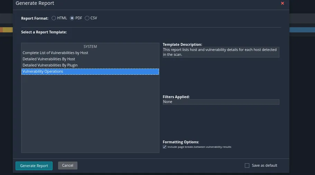Click the PDF format label text
The height and width of the screenshot is (175, 315).
79,18
